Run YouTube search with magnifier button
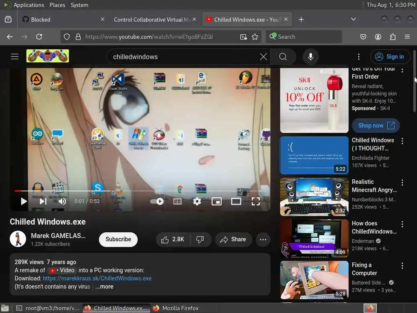Screen dimensions: 417x313 pyautogui.click(x=283, y=56)
